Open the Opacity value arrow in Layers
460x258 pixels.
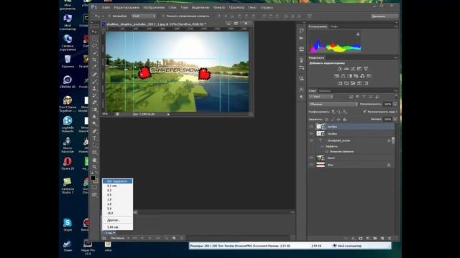click(395, 104)
